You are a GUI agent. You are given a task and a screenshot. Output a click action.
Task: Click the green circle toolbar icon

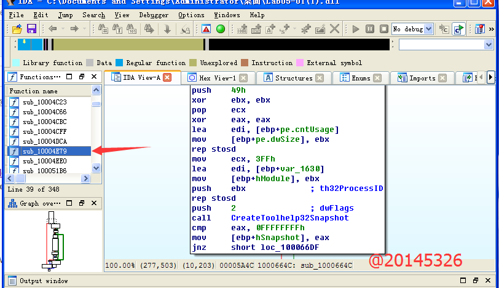(220, 29)
